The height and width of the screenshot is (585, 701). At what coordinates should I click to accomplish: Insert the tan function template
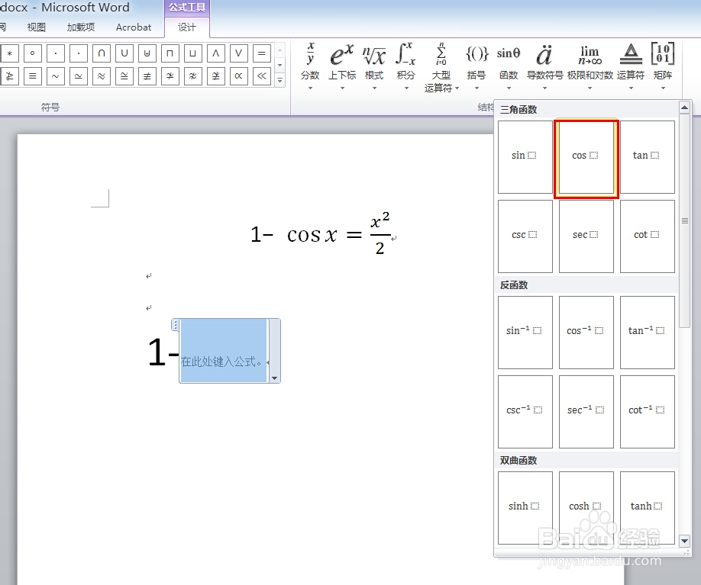(x=648, y=157)
